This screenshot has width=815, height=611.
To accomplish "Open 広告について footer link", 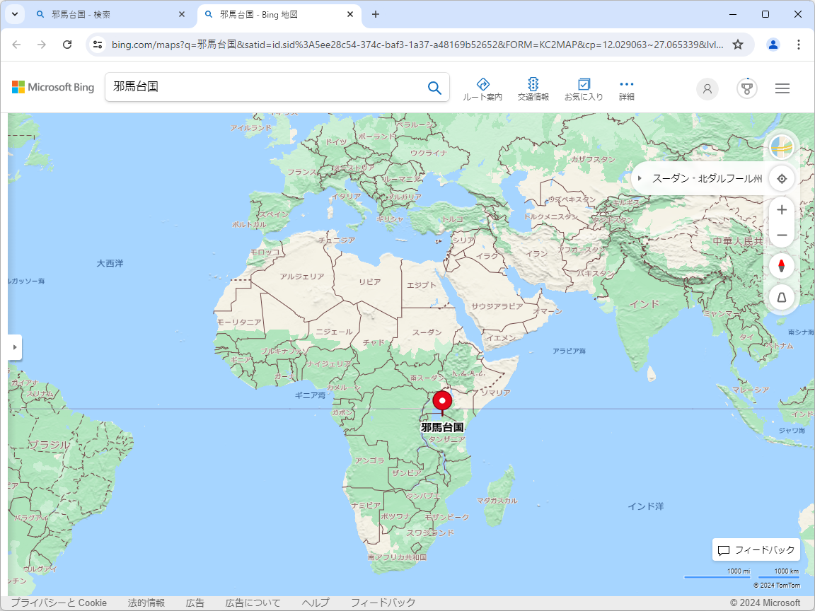I will coord(253,603).
